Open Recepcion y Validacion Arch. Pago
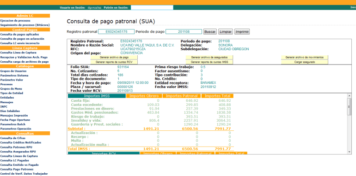 [x=24, y=58]
